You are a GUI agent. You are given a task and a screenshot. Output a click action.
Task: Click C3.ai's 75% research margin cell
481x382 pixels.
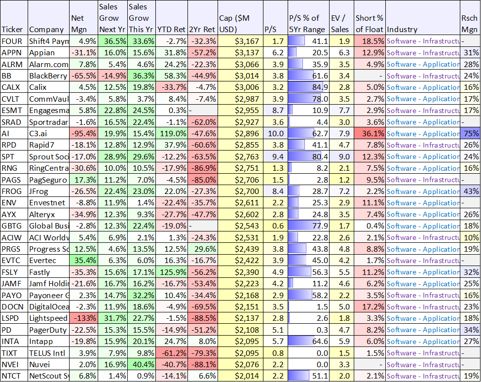470,133
